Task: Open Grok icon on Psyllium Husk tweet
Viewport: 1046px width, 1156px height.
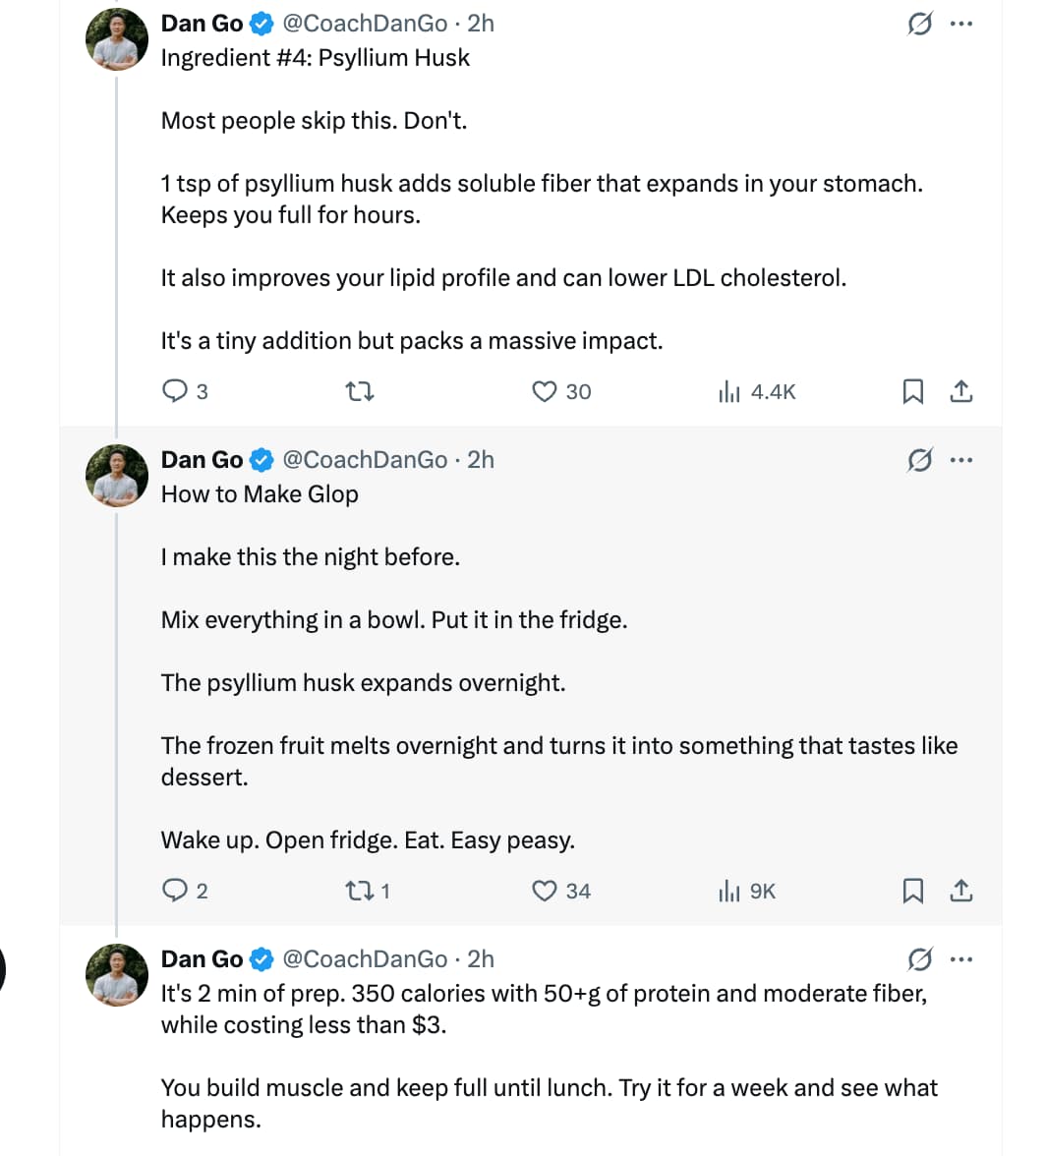Action: tap(919, 24)
